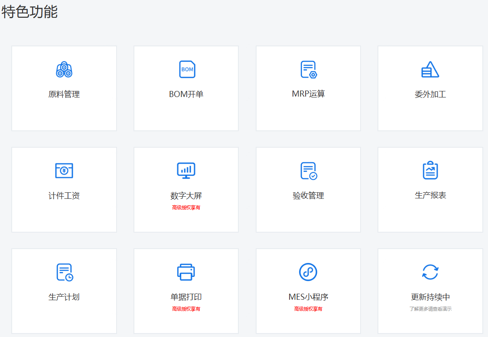Click the 生产报表 clipboard icon
488x337 pixels.
tap(430, 171)
